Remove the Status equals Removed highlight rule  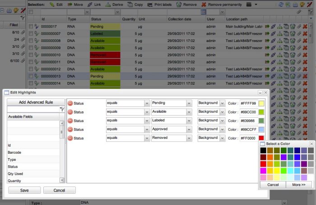click(x=70, y=138)
